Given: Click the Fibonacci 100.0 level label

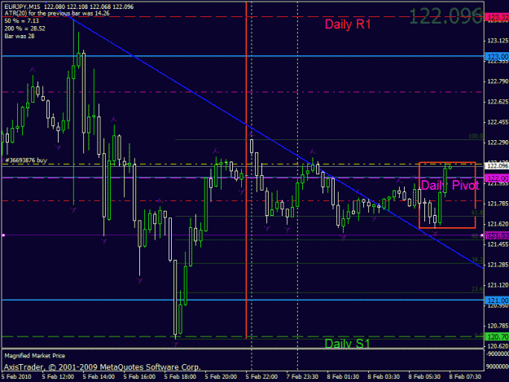Looking at the screenshot, I should [x=476, y=136].
